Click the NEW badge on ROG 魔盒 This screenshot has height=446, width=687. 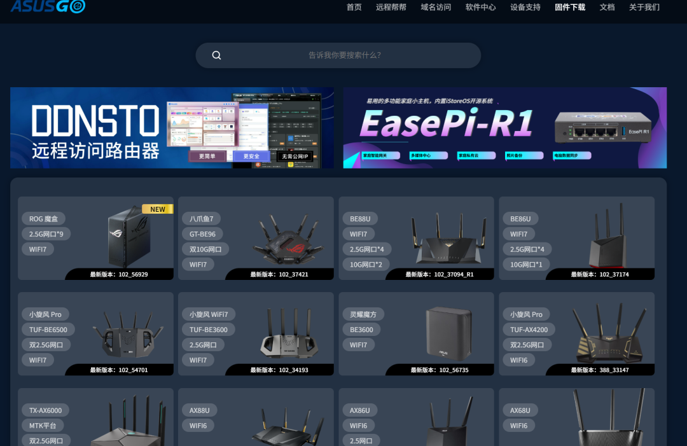(x=158, y=209)
